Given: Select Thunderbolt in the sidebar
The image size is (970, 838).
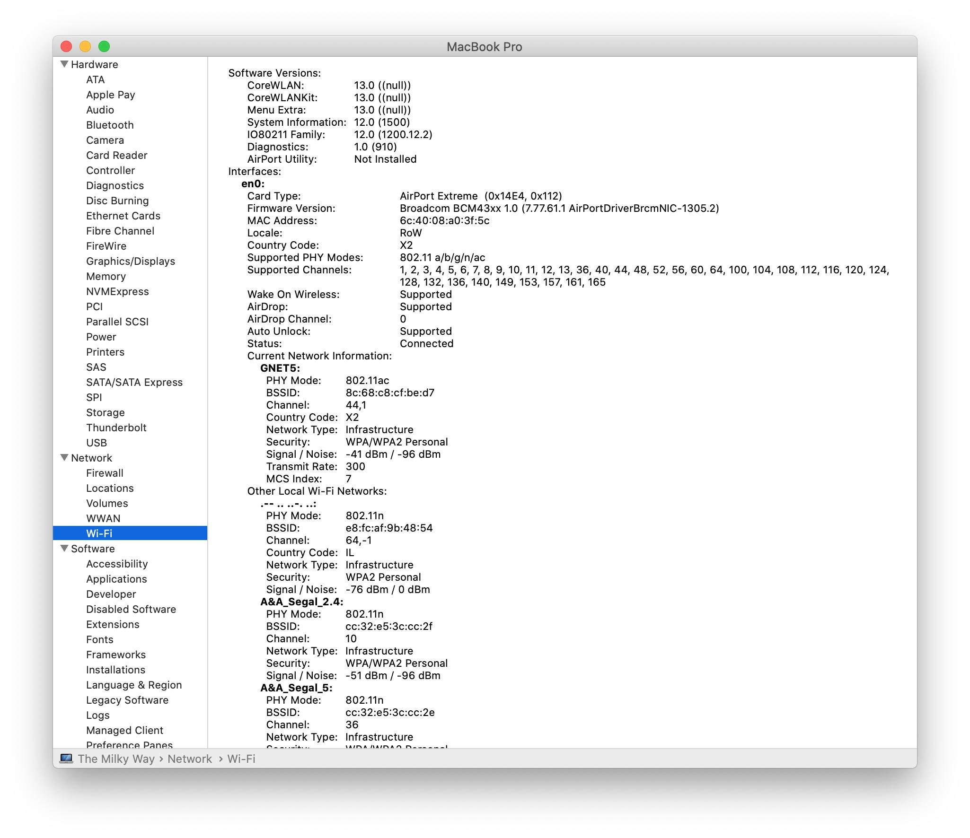Looking at the screenshot, I should (116, 428).
